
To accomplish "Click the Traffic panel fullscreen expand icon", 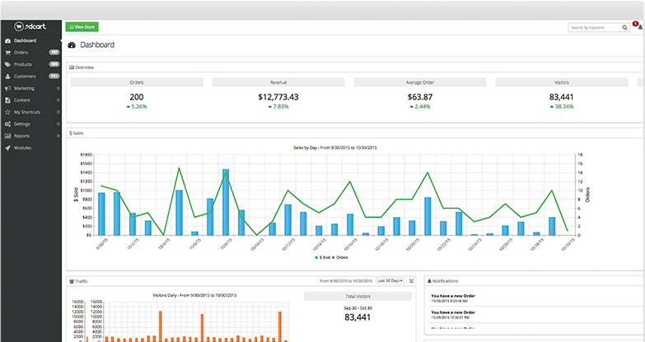I will pos(411,280).
